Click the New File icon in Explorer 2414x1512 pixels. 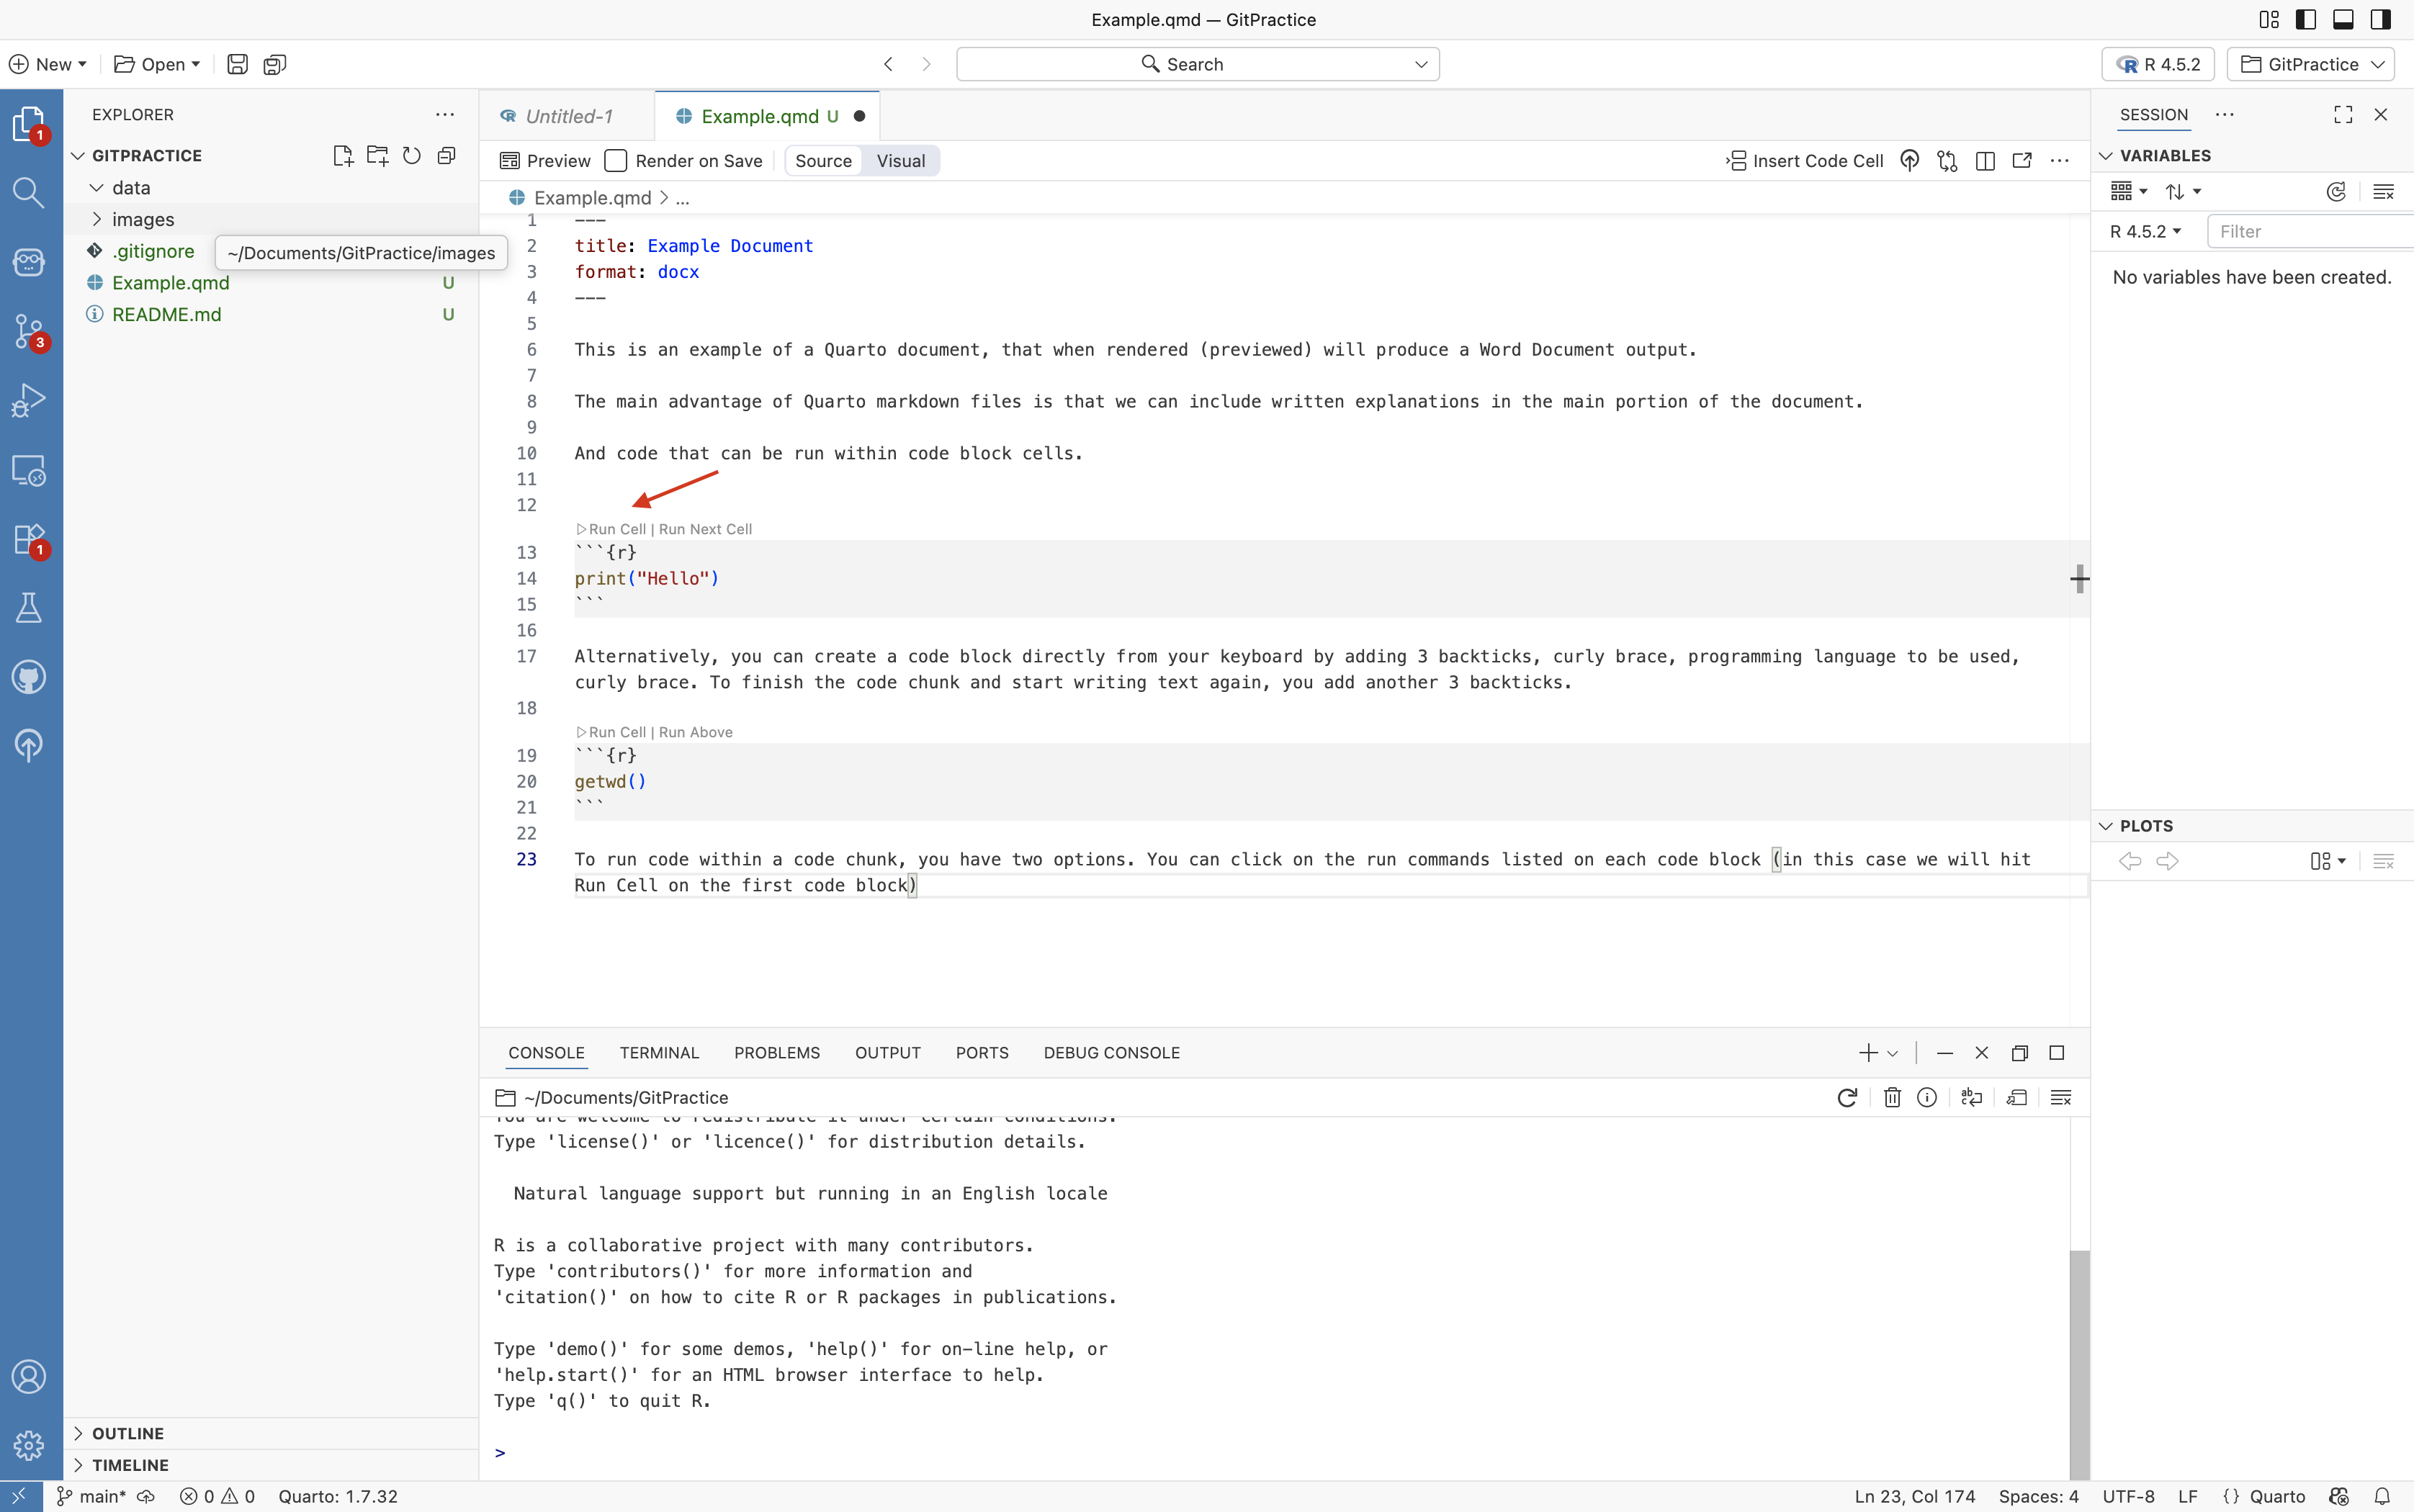coord(343,155)
